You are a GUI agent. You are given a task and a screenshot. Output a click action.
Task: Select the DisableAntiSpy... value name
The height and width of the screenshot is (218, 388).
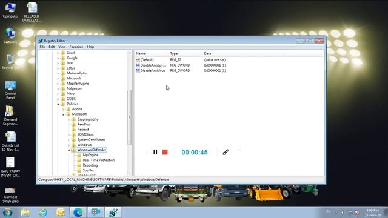pos(153,65)
